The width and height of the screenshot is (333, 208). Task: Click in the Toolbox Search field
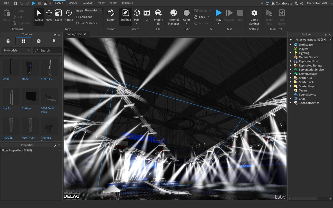coord(47,50)
